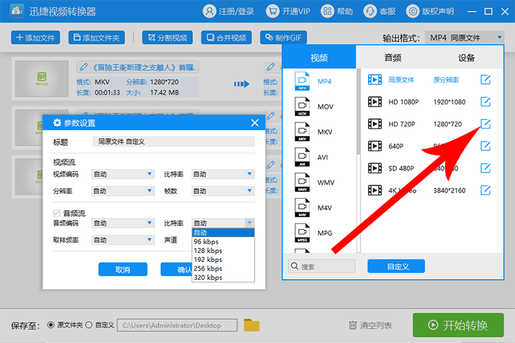The height and width of the screenshot is (343, 515).
Task: Select 96 kbps in the bitrate list
Action: pos(223,241)
